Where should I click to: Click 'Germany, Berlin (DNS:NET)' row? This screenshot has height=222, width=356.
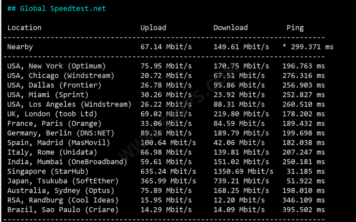pos(60,133)
